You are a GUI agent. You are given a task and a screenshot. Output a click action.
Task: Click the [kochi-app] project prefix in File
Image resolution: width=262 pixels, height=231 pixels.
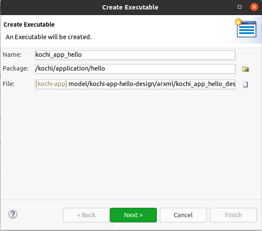(x=51, y=84)
